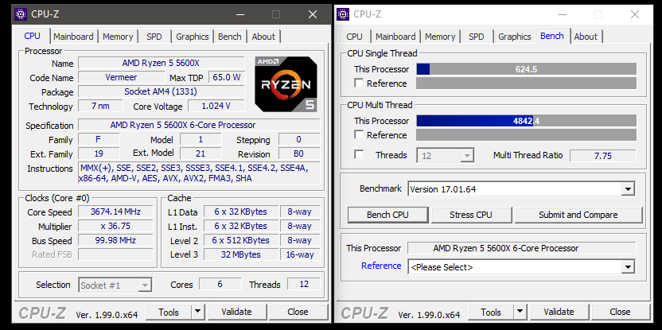
Task: Enable the Single Thread Reference checkbox
Action: click(x=360, y=83)
